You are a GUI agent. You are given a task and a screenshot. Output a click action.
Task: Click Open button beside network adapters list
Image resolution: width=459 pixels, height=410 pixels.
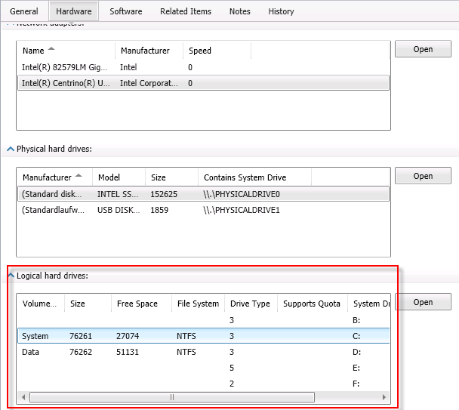point(423,49)
